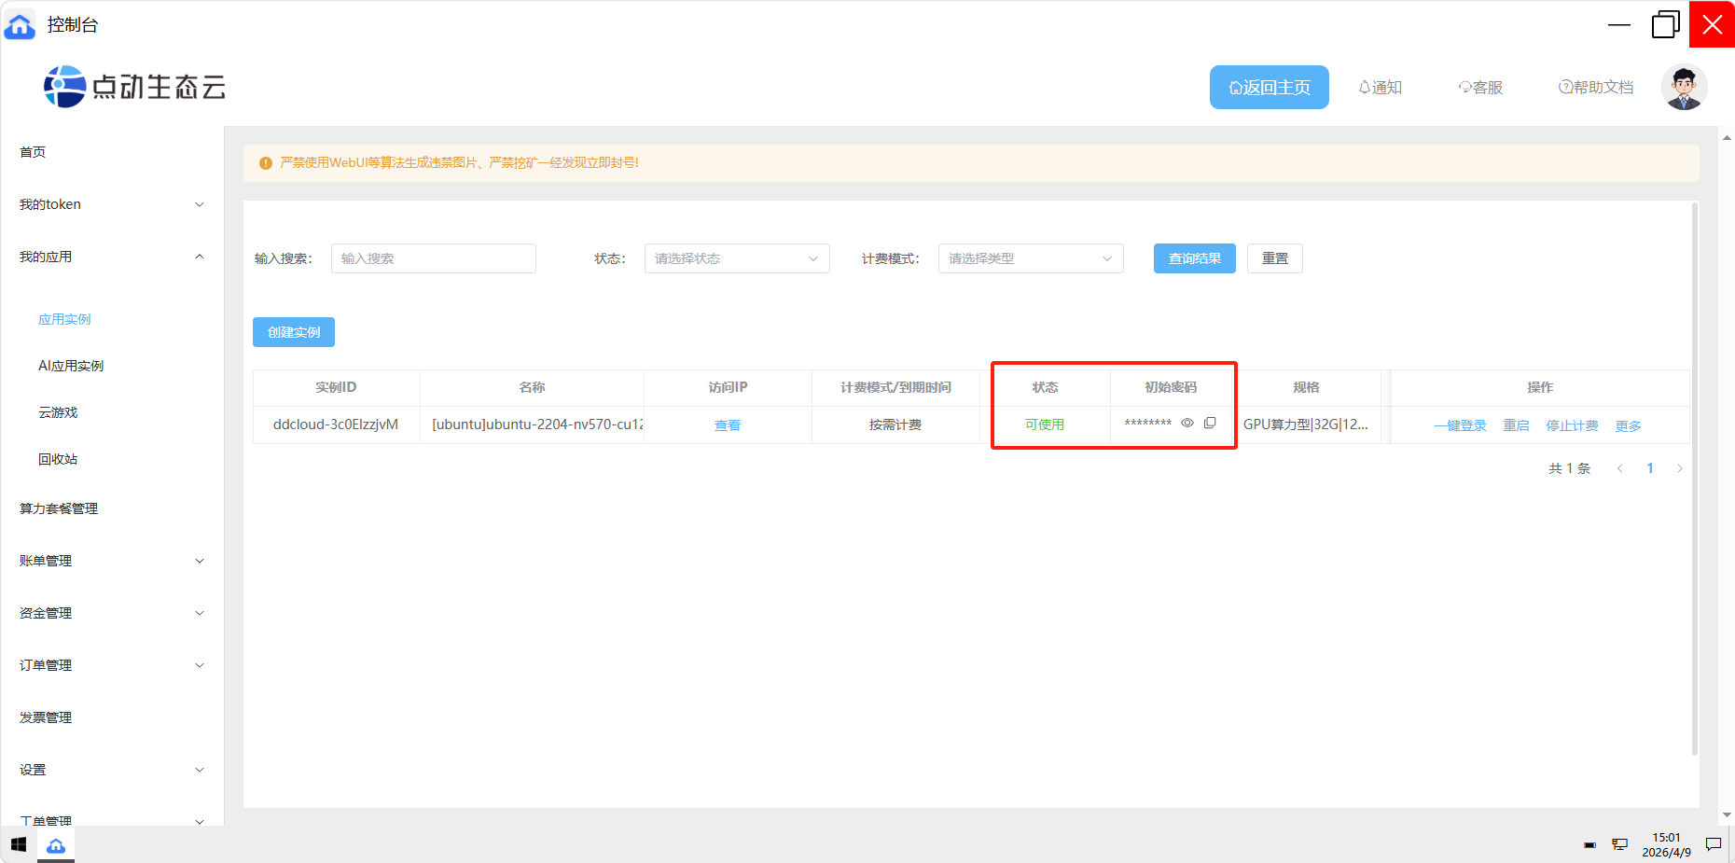
Task: Open 帮助文档 help documentation
Action: coord(1596,88)
